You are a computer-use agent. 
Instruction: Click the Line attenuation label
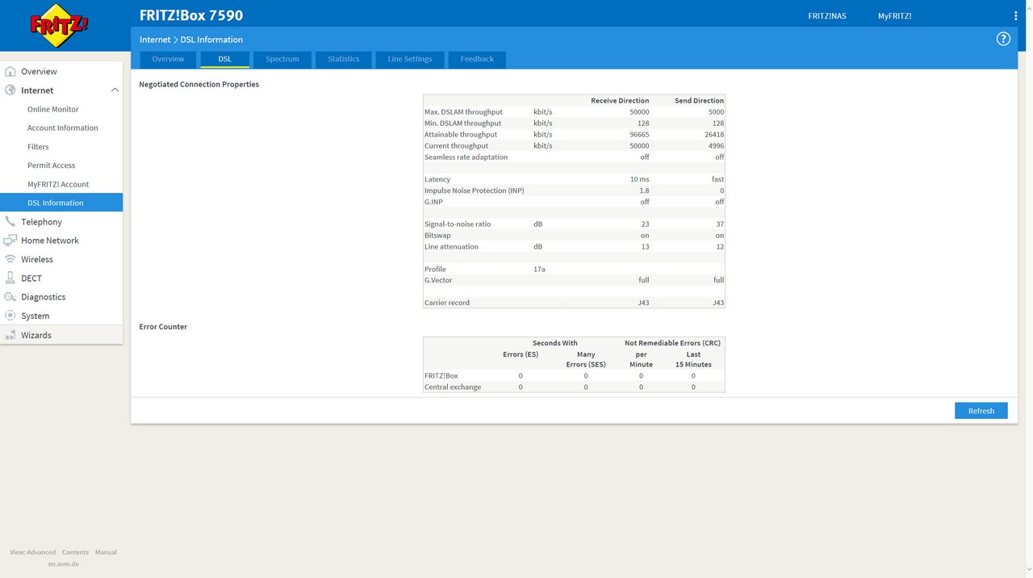click(x=451, y=246)
